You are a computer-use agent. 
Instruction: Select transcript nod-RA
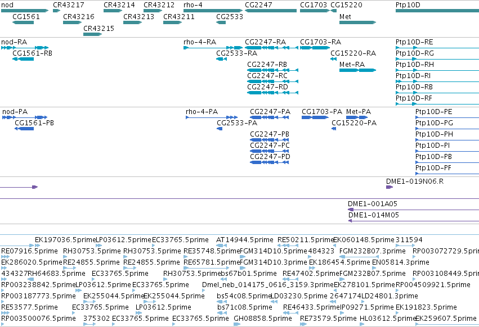click(x=25, y=48)
